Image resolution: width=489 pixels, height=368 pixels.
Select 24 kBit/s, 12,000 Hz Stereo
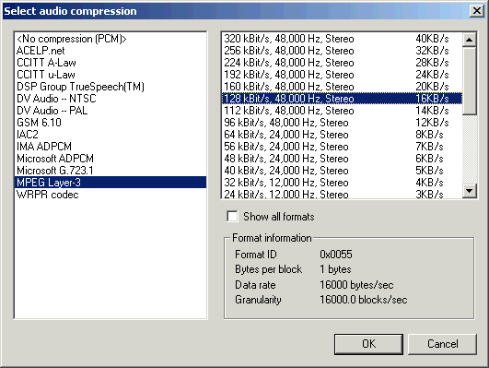(x=342, y=194)
